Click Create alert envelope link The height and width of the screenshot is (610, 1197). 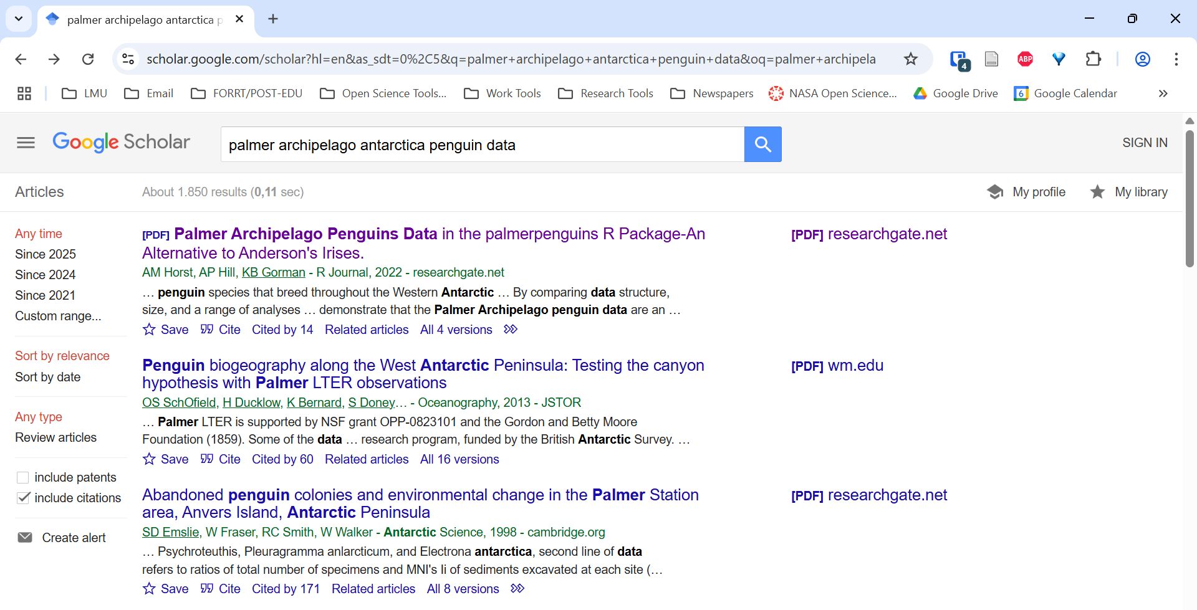click(62, 538)
